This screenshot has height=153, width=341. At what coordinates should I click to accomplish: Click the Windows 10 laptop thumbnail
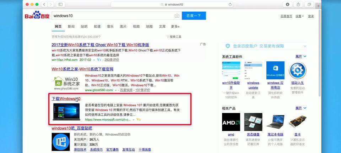(66, 112)
